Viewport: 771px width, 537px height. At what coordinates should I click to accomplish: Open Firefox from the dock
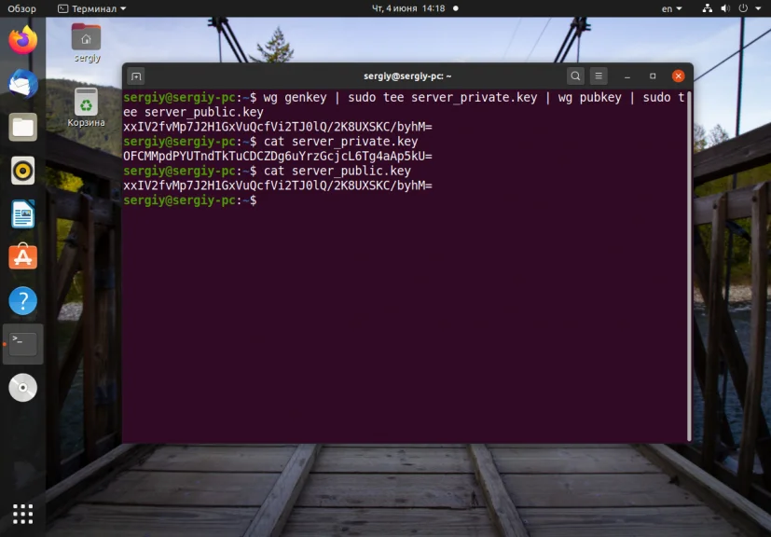tap(22, 40)
